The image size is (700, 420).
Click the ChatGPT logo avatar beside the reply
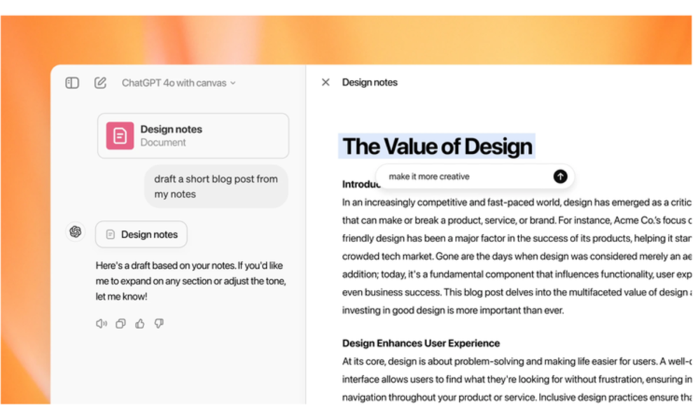coord(76,232)
